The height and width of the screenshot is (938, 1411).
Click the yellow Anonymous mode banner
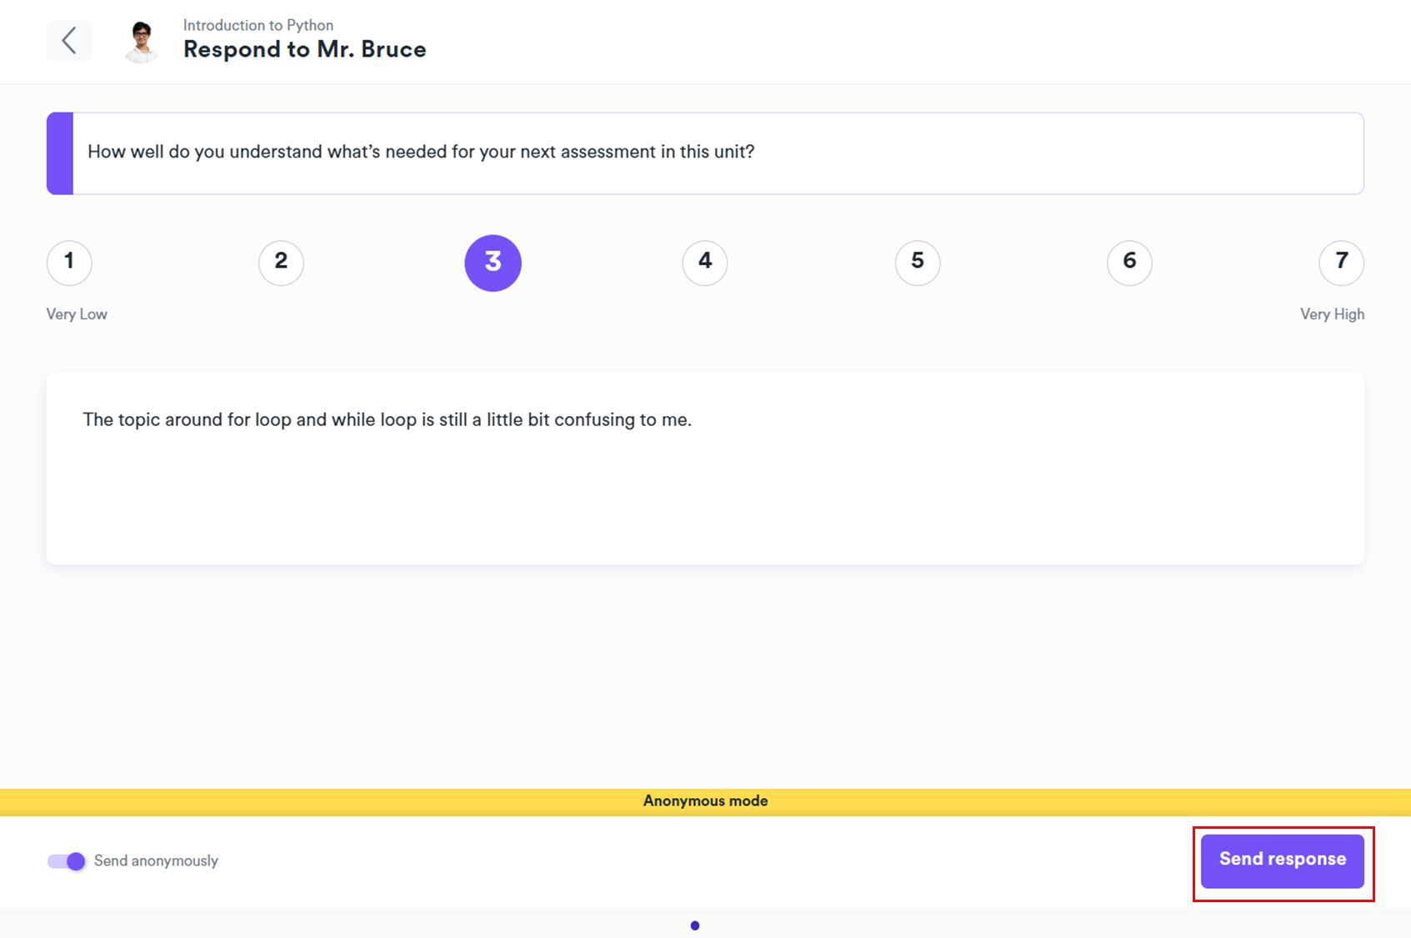(705, 801)
